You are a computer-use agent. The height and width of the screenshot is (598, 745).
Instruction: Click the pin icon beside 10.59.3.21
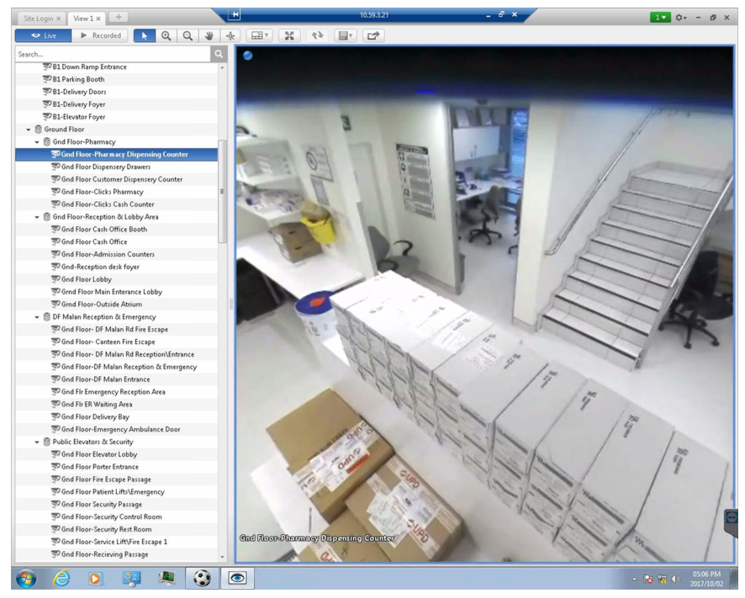[235, 15]
